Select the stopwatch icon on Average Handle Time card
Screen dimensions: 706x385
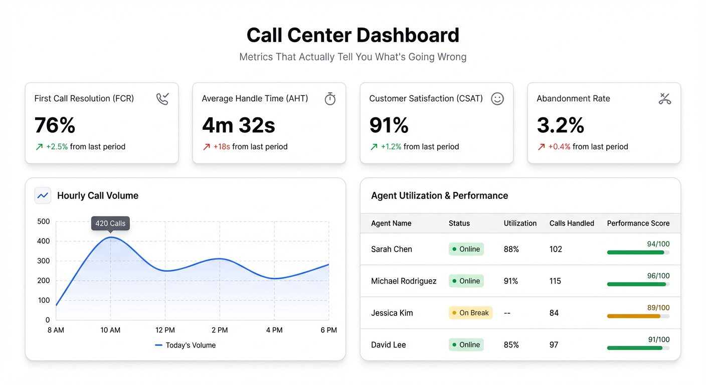click(x=330, y=99)
